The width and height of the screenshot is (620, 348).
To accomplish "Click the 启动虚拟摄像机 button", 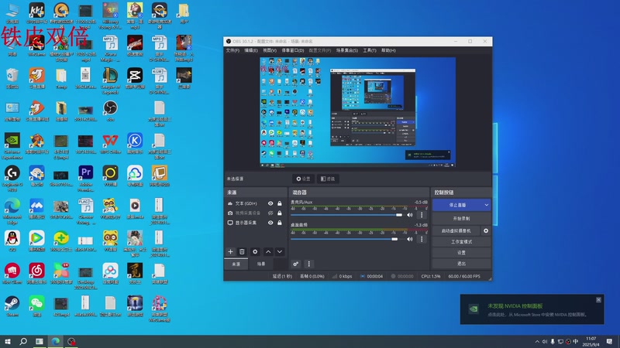I will tap(456, 230).
